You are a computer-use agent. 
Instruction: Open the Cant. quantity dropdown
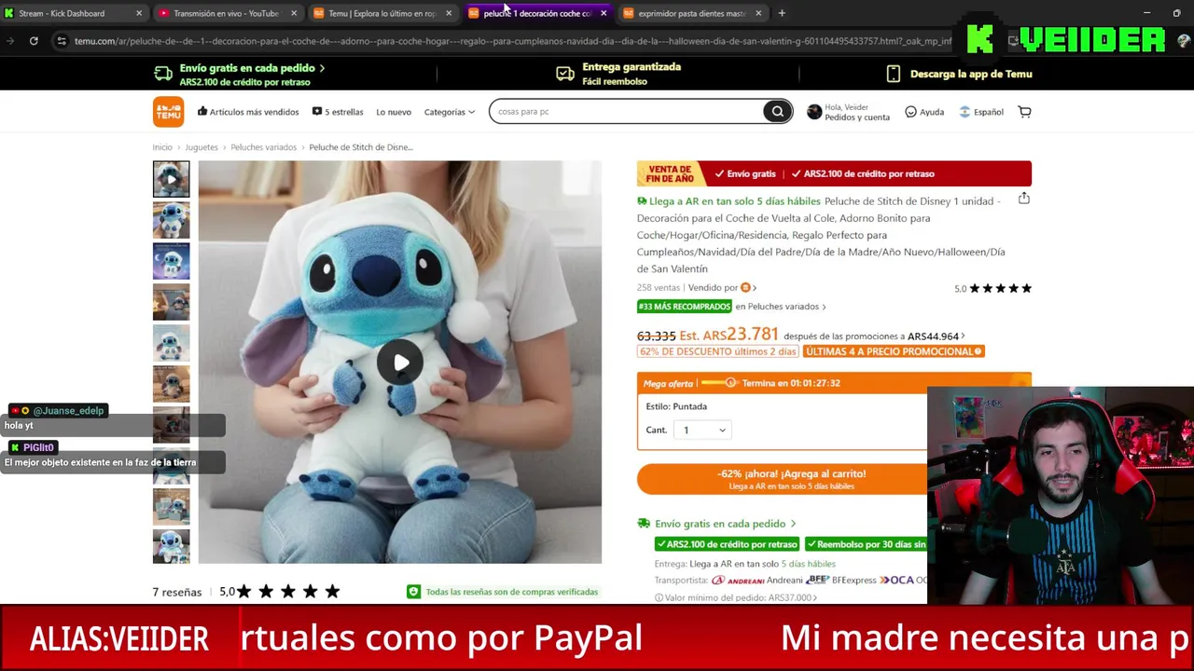coord(704,430)
